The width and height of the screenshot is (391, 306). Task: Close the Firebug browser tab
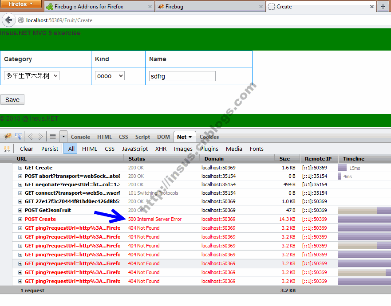(x=261, y=7)
